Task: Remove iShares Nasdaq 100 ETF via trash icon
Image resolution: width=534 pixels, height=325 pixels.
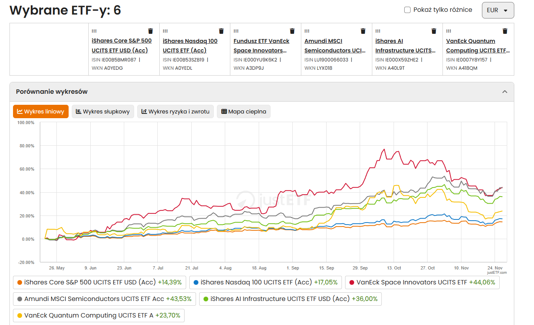Action: pos(221,31)
